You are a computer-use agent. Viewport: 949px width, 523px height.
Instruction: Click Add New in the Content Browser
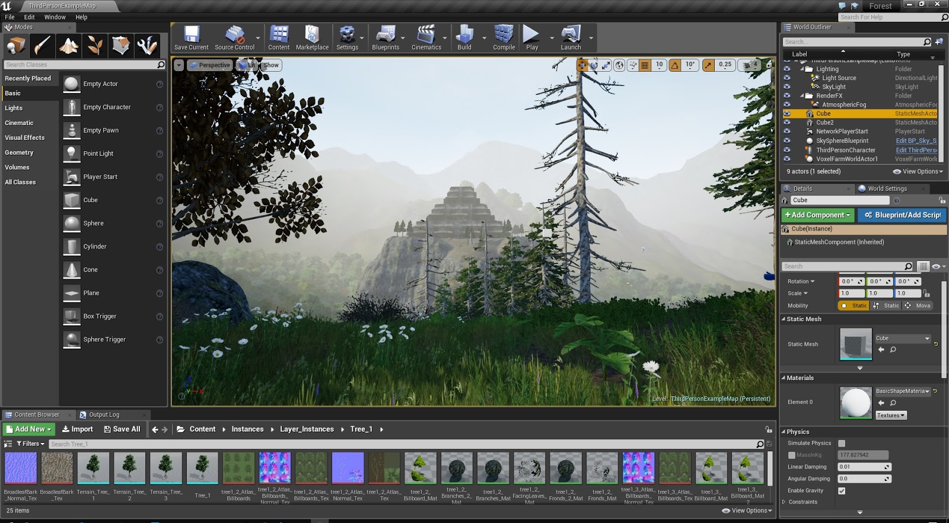tap(30, 429)
